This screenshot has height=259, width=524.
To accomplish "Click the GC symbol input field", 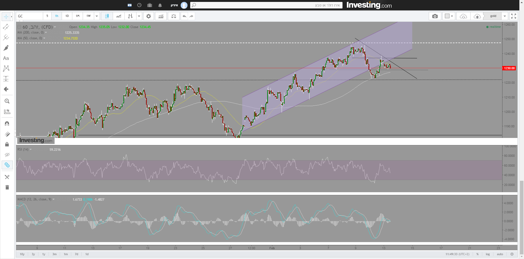I will click(29, 16).
